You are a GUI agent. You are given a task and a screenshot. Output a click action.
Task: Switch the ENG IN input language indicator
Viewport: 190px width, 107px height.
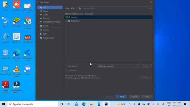pos(169,104)
